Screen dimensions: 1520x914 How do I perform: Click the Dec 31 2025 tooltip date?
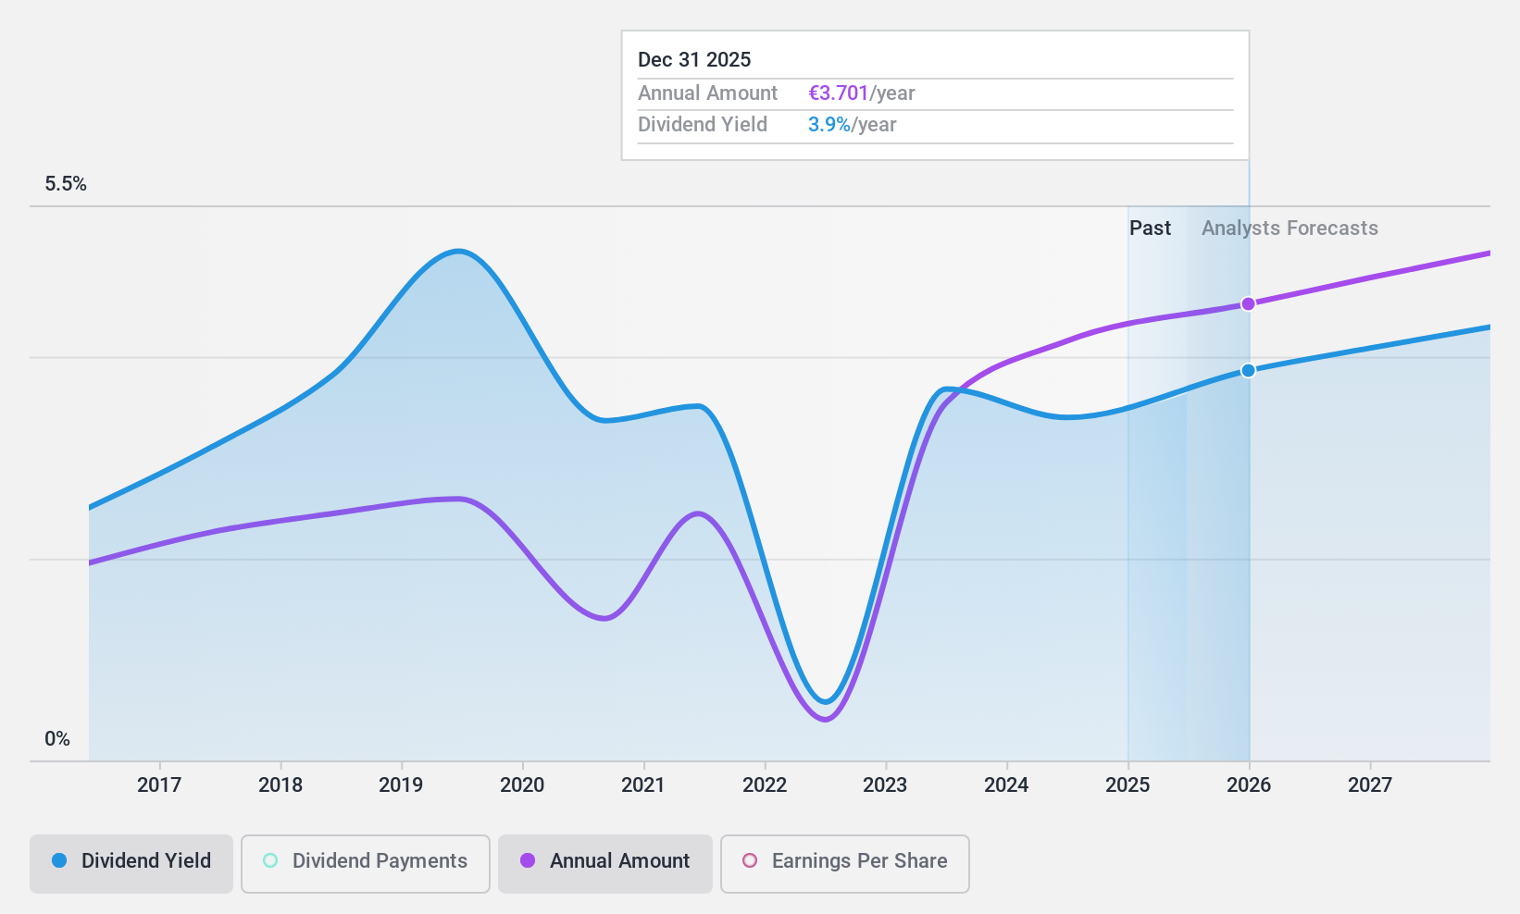tap(694, 60)
